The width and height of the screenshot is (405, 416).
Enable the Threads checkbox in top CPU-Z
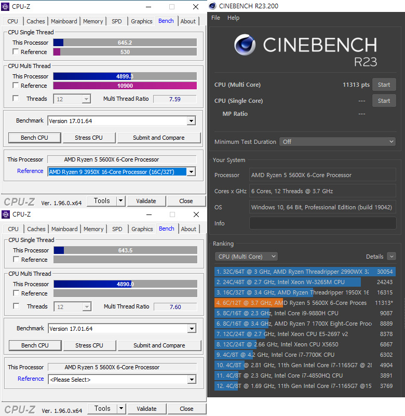16,99
